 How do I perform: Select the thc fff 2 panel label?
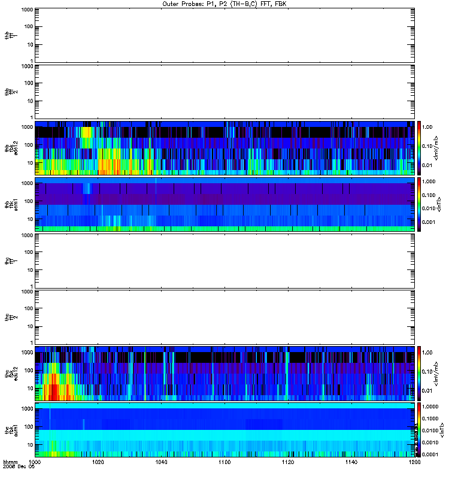pyautogui.click(x=11, y=317)
